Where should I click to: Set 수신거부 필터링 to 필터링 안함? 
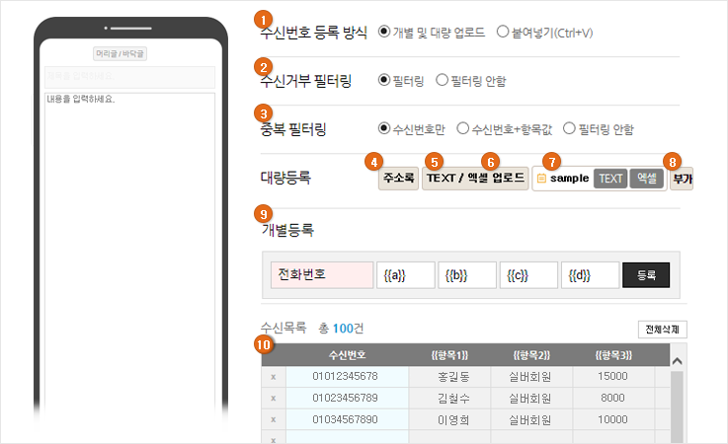tap(442, 80)
